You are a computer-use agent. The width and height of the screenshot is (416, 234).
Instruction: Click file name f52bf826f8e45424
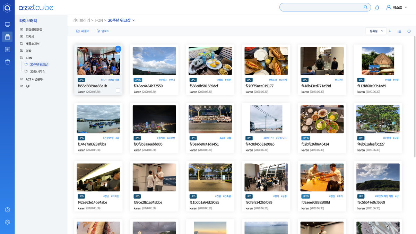pos(315,144)
